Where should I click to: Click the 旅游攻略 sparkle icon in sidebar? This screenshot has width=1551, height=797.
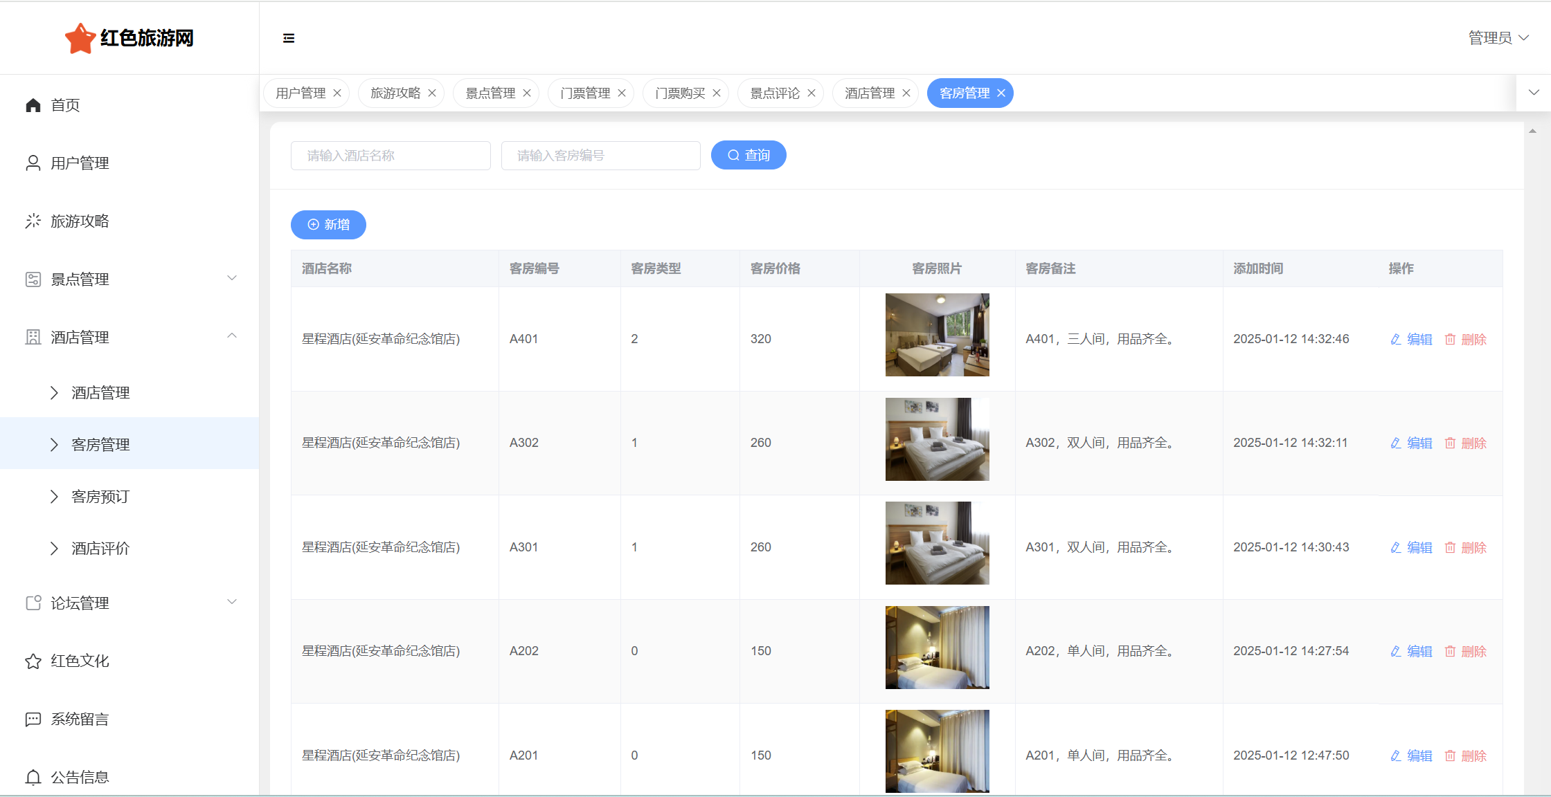pos(33,221)
